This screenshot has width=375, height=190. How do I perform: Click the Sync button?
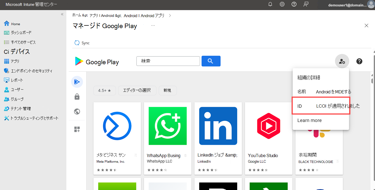tap(82, 43)
